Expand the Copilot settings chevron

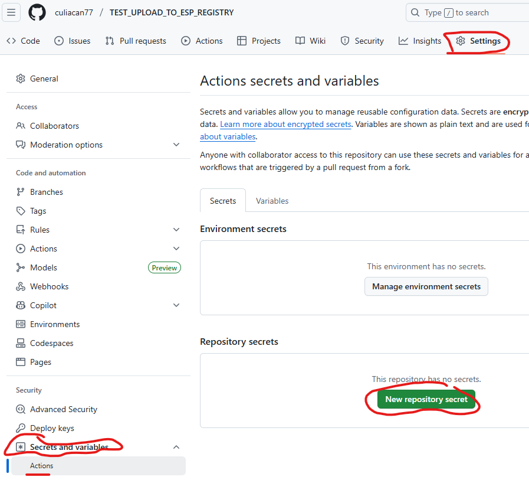point(176,305)
